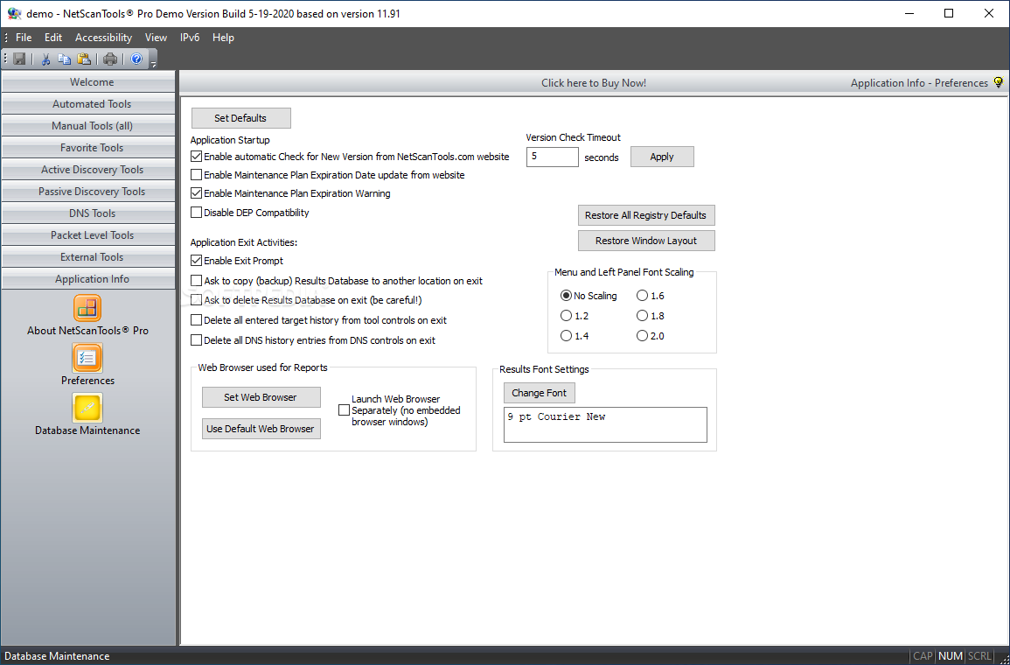Click Restore All Registry Defaults button
1010x665 pixels.
tap(646, 215)
